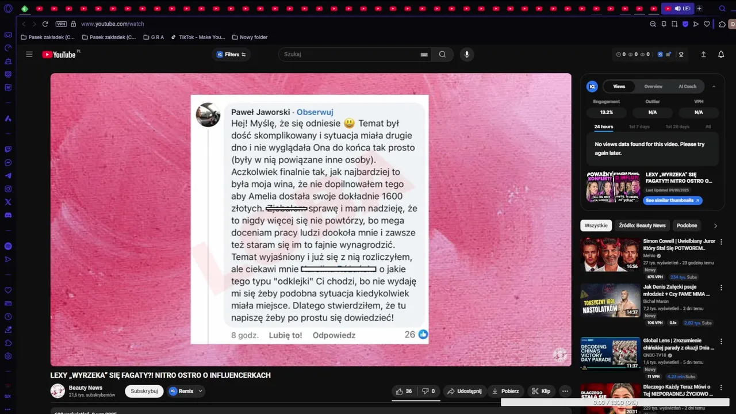736x414 pixels.
Task: Open the Simon Cowell video thumbnail
Action: click(x=609, y=254)
